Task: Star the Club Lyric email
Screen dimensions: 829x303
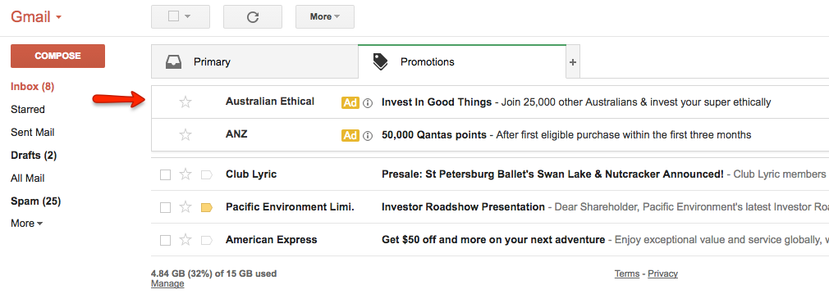Action: coord(185,174)
